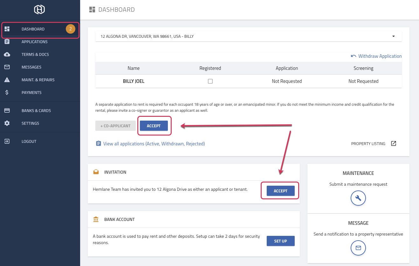The image size is (419, 266).
Task: Click the Maint. & Repairs warning icon
Action: coord(7,80)
